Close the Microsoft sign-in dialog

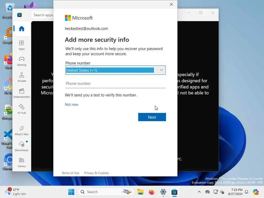(x=171, y=4)
